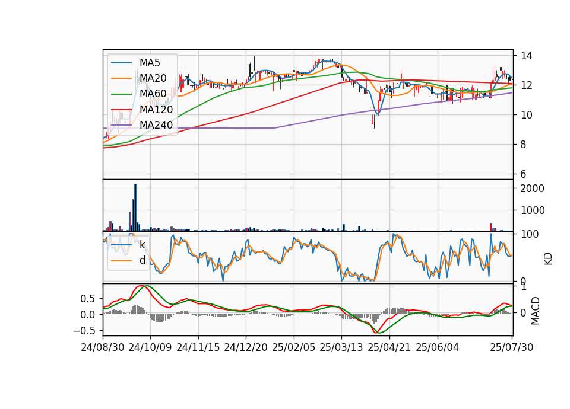Click the MACD left axis value 0.5
570x409 pixels.
[87, 299]
